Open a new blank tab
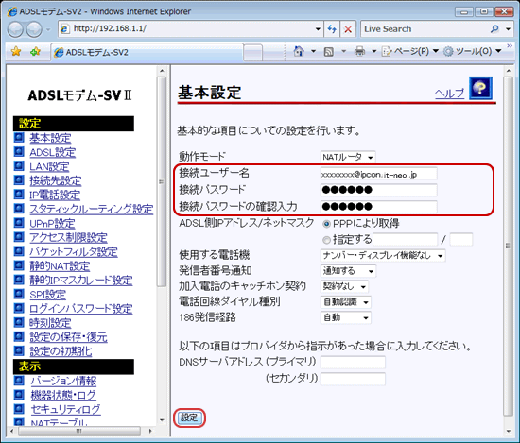 (252, 53)
